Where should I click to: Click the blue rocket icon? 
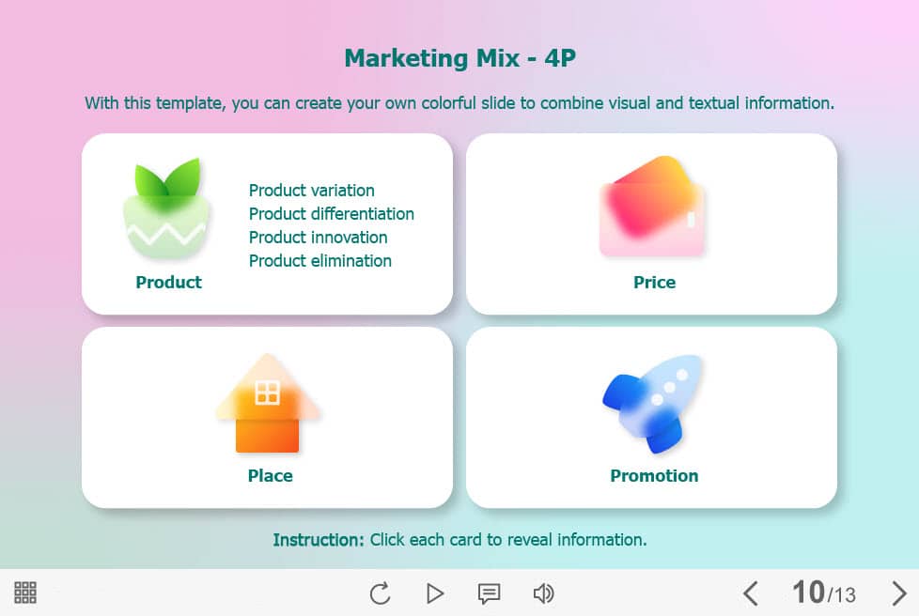tap(654, 404)
